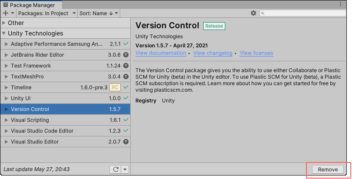Select the Package Manager tab
Viewport: 352px width, 179px height.
[x=31, y=5]
